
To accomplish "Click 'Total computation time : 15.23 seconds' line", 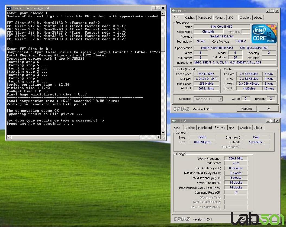I will tap(63, 101).
